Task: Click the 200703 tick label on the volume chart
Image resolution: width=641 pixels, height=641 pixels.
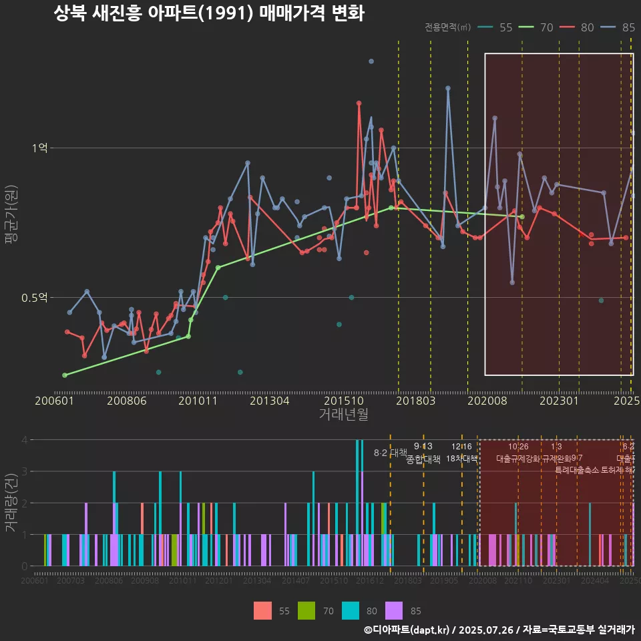Action: (71, 580)
